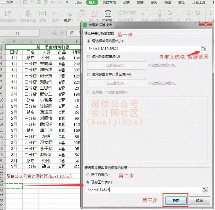Click the column chart type icon
Viewport: 215px width, 210px height.
click(x=170, y=13)
